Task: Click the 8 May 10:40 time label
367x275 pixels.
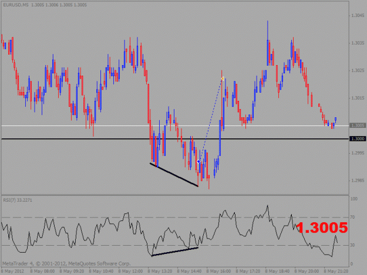Action: (x=101, y=271)
